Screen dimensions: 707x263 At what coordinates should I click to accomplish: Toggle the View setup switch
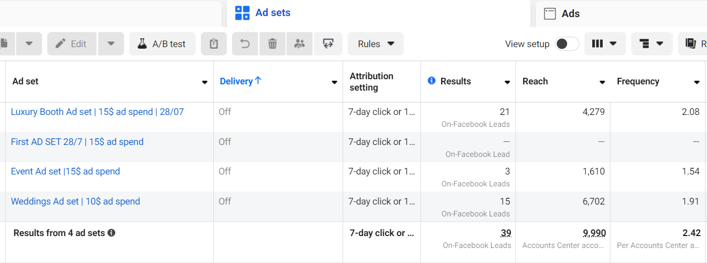(567, 44)
